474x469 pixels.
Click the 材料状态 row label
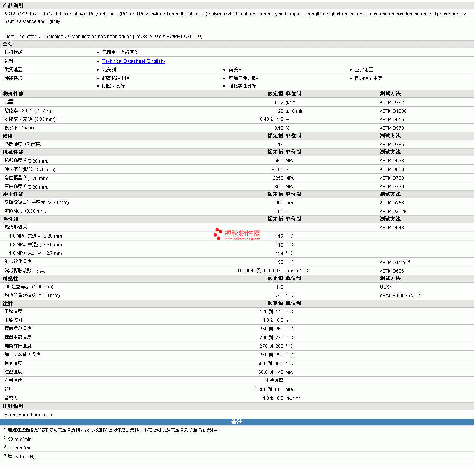pyautogui.click(x=13, y=52)
